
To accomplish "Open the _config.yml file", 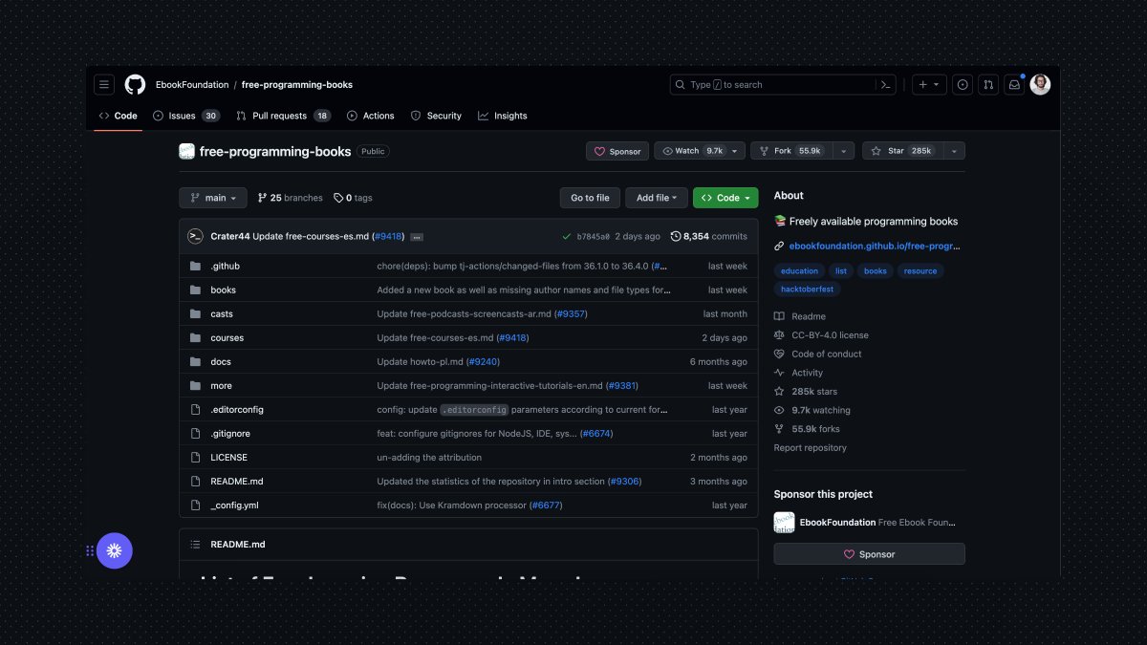I will [234, 505].
